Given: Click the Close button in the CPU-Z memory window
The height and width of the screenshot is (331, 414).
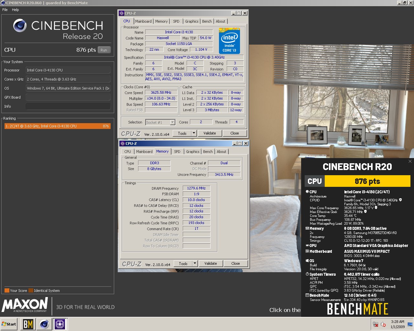Looking at the screenshot, I should (235, 263).
